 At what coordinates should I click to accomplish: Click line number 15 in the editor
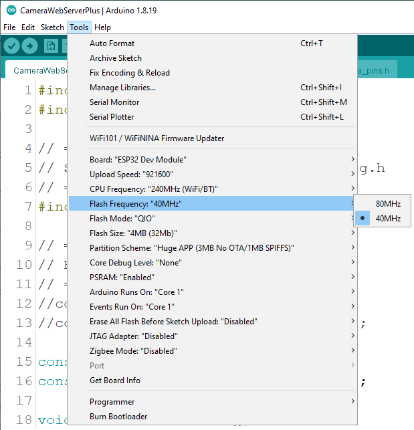(x=24, y=362)
